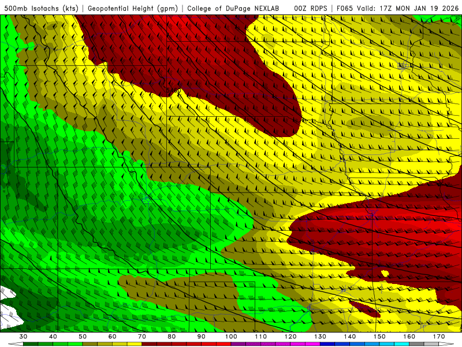Click the 'F065' forecast hour label
462x347 pixels.
tap(344, 8)
